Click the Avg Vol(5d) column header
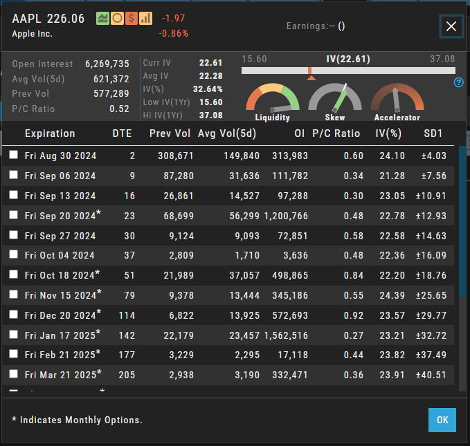Viewport: 470px width, 446px height. coord(227,133)
